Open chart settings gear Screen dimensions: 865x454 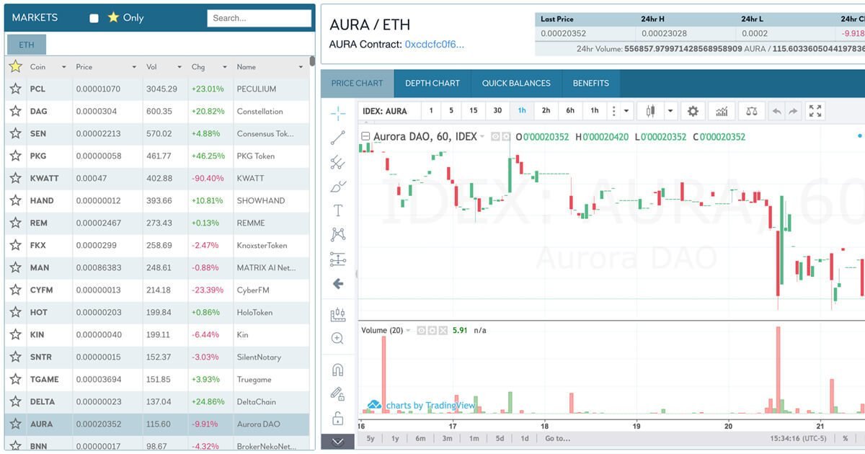[693, 111]
